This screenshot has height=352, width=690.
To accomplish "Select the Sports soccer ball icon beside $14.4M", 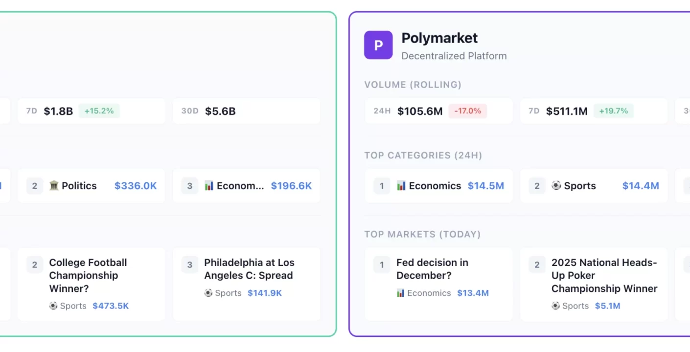I will (555, 186).
